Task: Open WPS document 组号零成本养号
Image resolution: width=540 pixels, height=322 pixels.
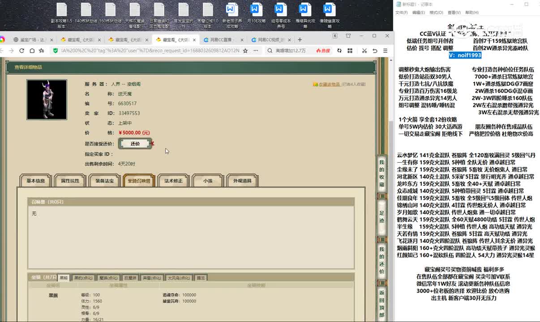Action: pyautogui.click(x=281, y=16)
